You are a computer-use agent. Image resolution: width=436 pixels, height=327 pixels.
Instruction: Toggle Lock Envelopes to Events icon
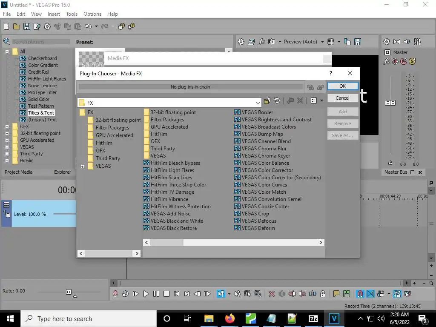[397, 294]
